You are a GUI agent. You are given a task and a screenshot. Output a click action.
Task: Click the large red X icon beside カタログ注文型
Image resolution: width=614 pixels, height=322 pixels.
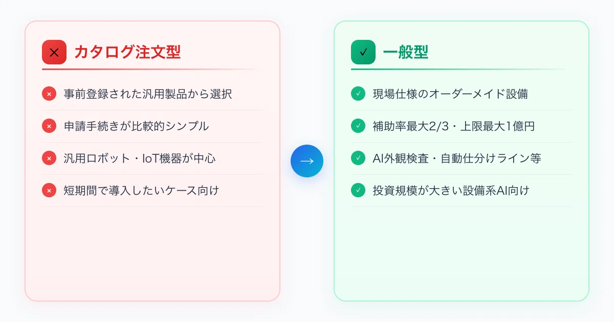54,52
